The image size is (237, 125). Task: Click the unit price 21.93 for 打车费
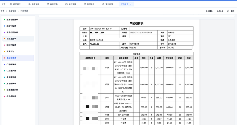pyautogui.click(x=144, y=123)
